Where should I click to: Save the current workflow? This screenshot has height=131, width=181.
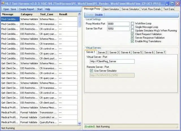coord(13,9)
